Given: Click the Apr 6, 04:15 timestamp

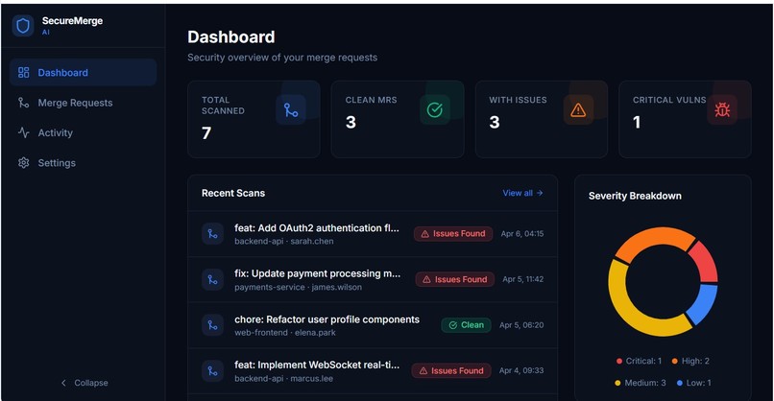Looking at the screenshot, I should pyautogui.click(x=522, y=234).
